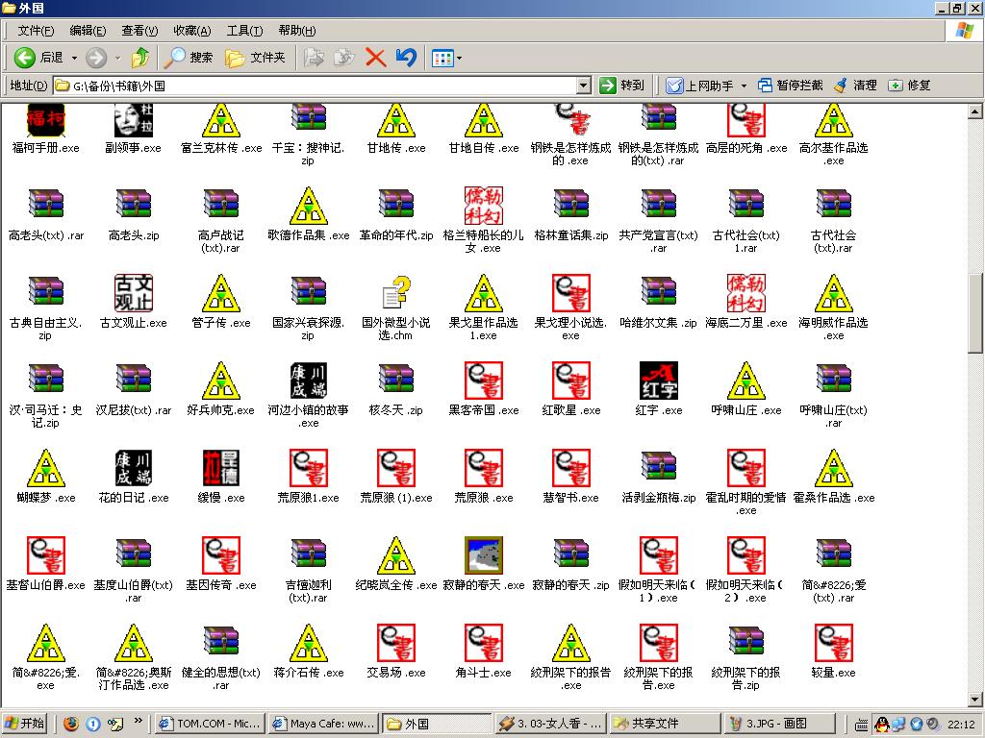Open the 工具(T) menu

[243, 31]
